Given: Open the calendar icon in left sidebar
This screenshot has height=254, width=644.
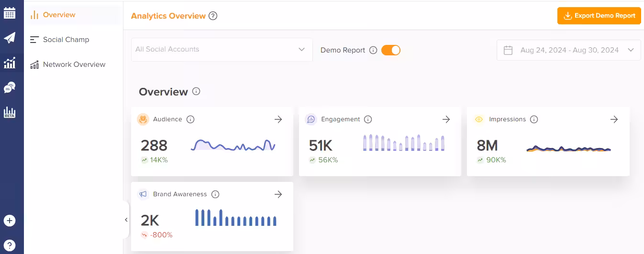Looking at the screenshot, I should pos(10,13).
